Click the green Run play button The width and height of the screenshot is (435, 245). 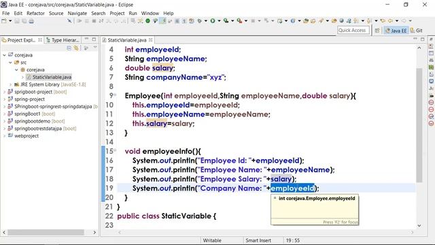(213, 21)
